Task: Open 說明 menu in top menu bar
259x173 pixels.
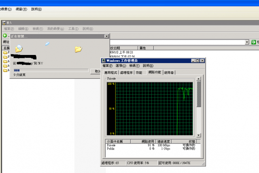Action: (x=36, y=9)
